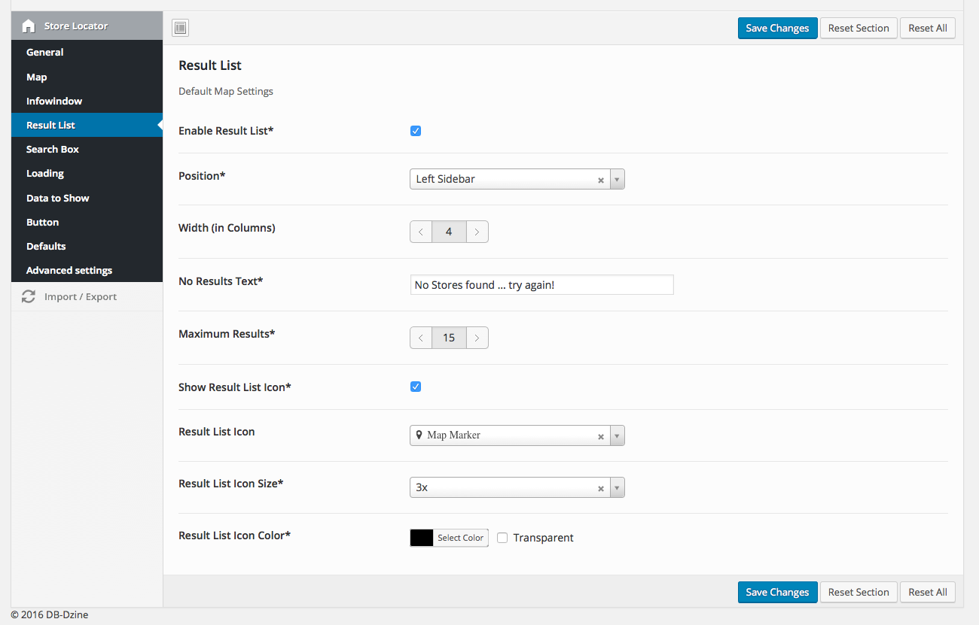Click the expand-all options icon in the header

pyautogui.click(x=180, y=29)
